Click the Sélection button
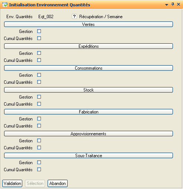The image size is (183, 189). [35, 183]
